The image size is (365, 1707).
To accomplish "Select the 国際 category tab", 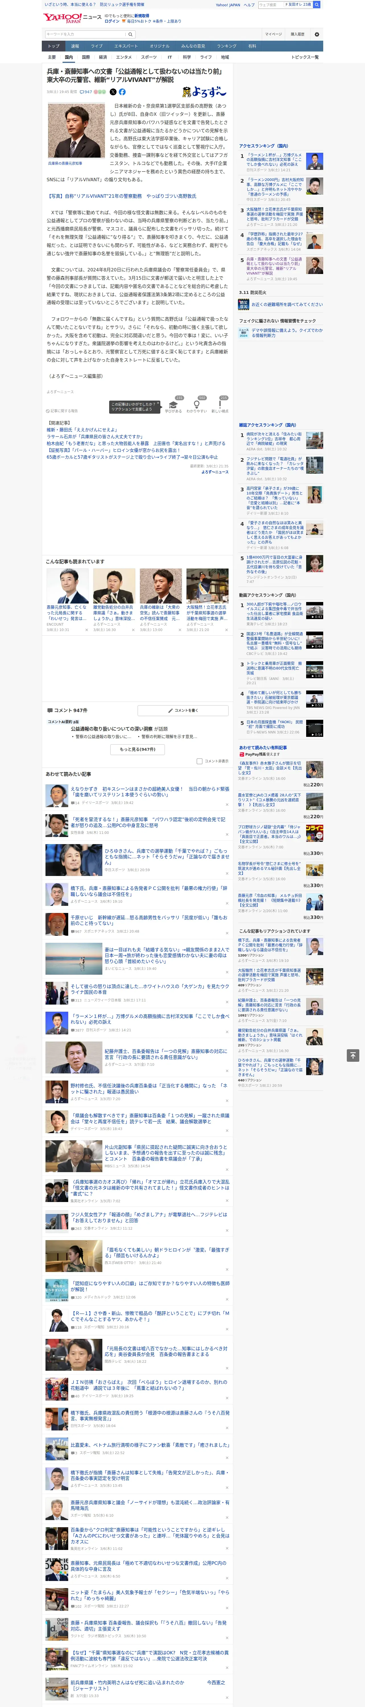I will pyautogui.click(x=86, y=57).
